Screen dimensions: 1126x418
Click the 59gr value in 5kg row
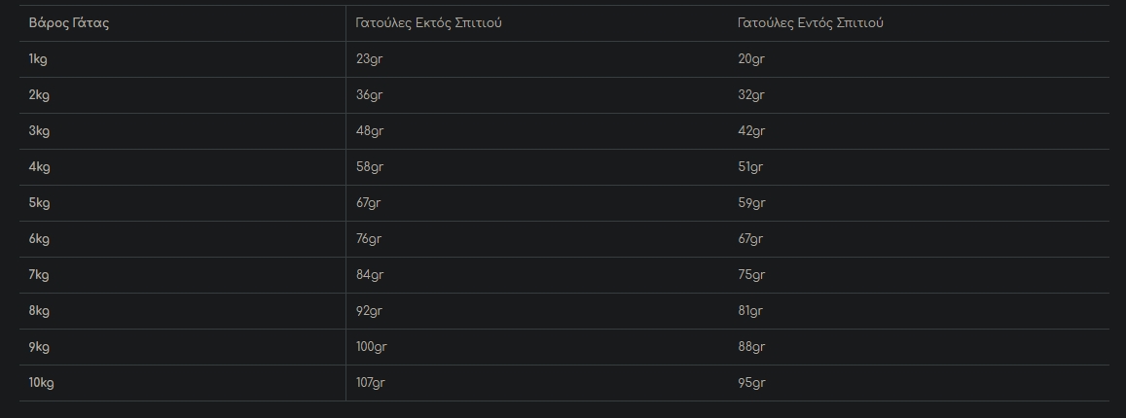pos(752,203)
